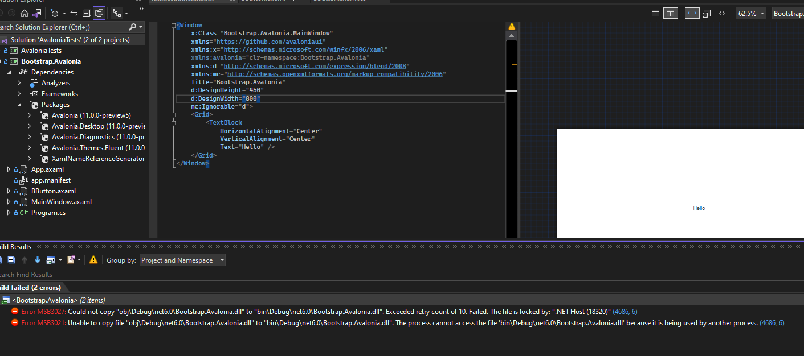
Task: Collapse all nodes using the Collapse All icon
Action: pyautogui.click(x=87, y=13)
